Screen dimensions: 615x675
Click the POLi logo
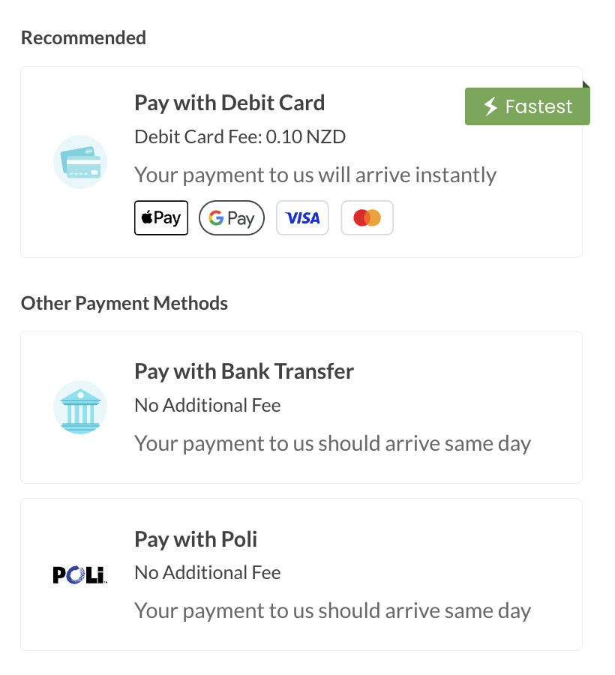point(80,574)
